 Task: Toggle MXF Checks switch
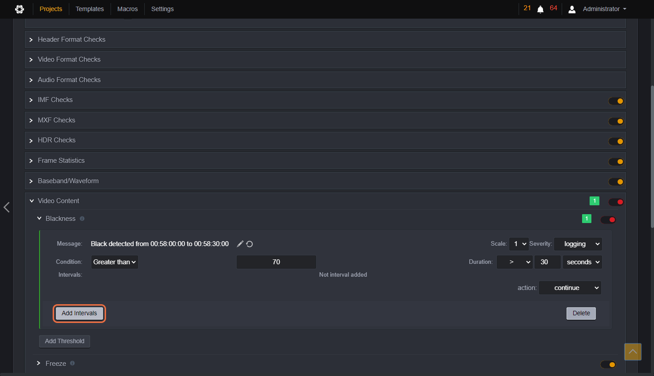point(616,121)
